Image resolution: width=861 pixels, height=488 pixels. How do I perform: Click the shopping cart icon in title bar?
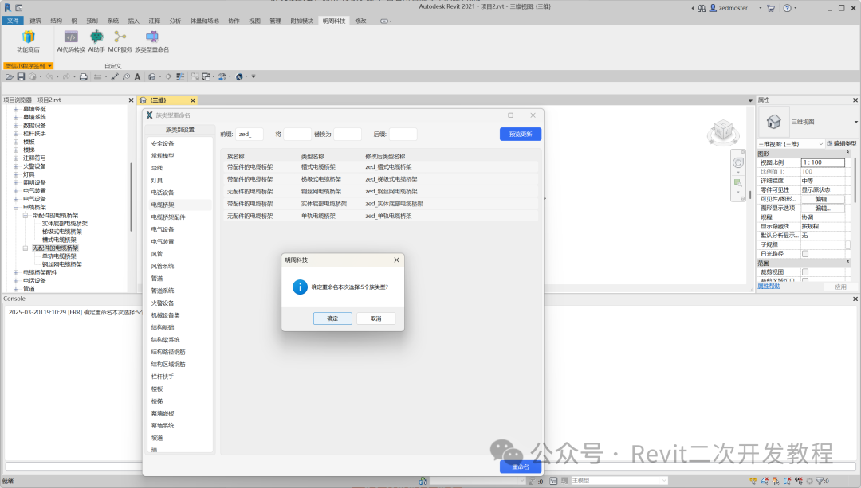point(771,8)
